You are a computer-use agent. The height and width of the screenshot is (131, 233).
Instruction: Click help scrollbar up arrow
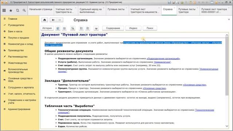coord(227,35)
